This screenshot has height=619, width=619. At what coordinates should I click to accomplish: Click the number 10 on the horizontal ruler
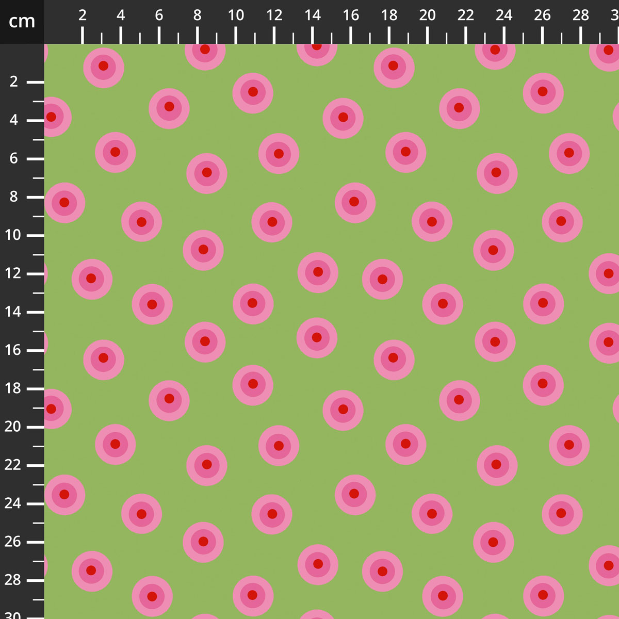236,14
